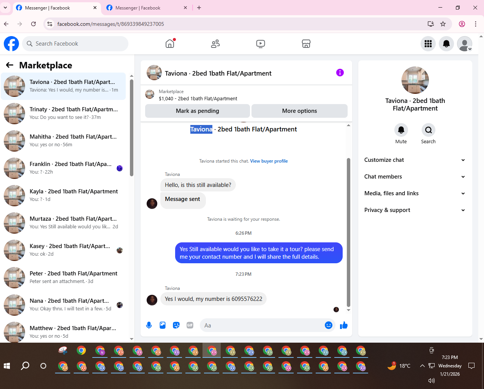Screen dimensions: 484x389
Task: Open Friends icon in top navigation
Action: pos(215,44)
